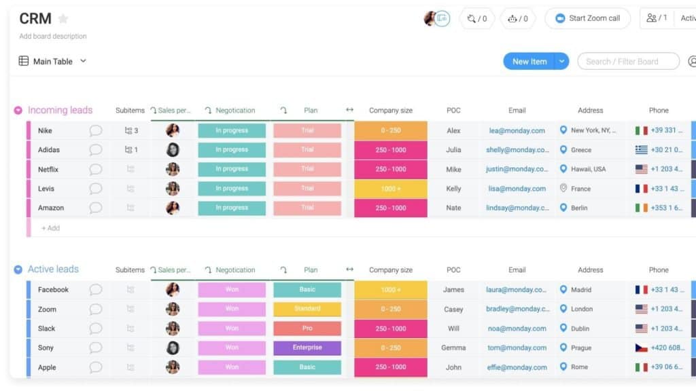
Task: Click Phone column header in Incoming leads
Action: pyautogui.click(x=659, y=111)
